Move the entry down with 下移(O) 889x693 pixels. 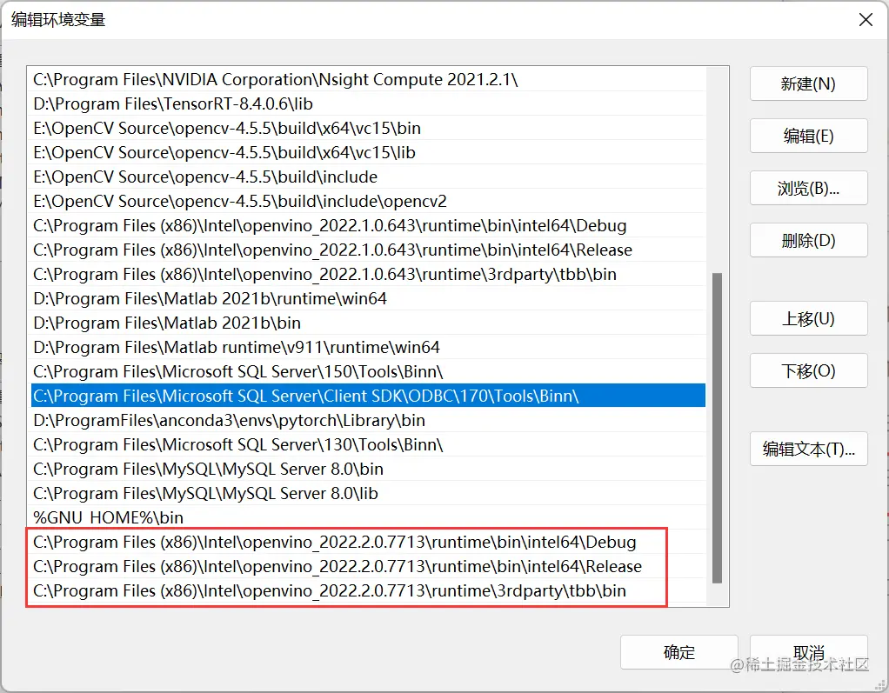pos(808,370)
